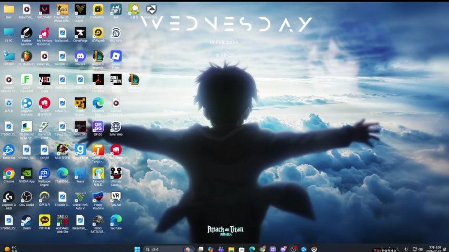
Task: Open the ASIO4ALL Web Site shortcut
Action: coord(62,224)
